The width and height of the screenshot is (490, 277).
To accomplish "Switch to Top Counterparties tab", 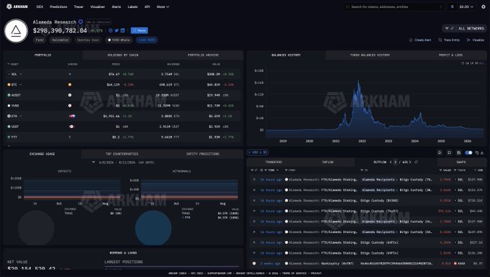I will click(x=122, y=154).
